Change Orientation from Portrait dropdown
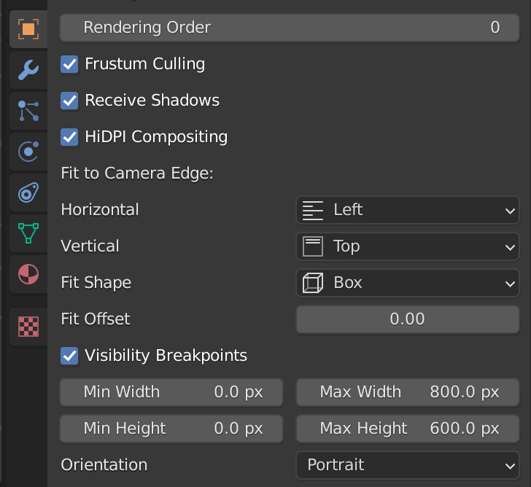 click(x=408, y=465)
